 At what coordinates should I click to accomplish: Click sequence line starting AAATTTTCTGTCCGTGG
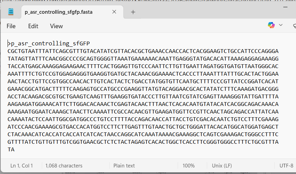(143, 74)
